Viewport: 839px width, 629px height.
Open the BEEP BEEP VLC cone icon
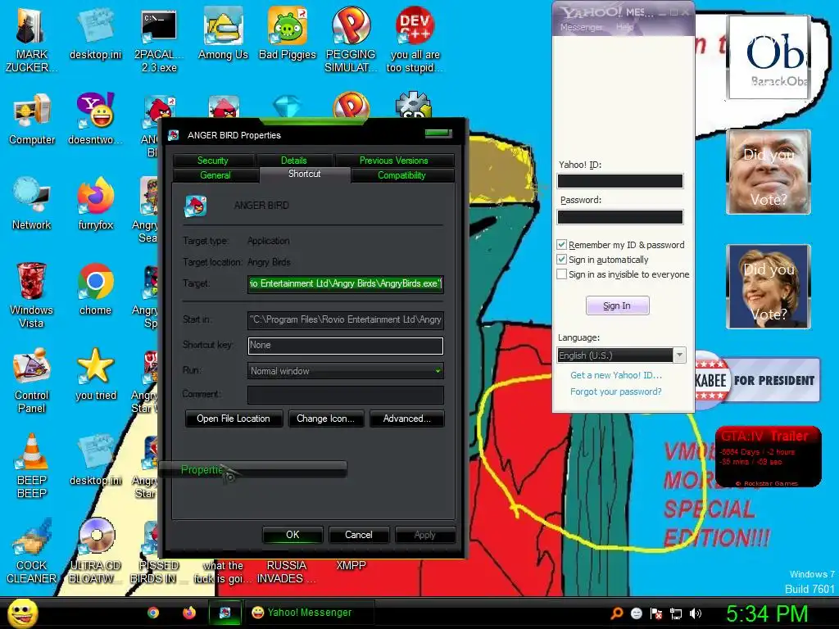click(x=32, y=465)
